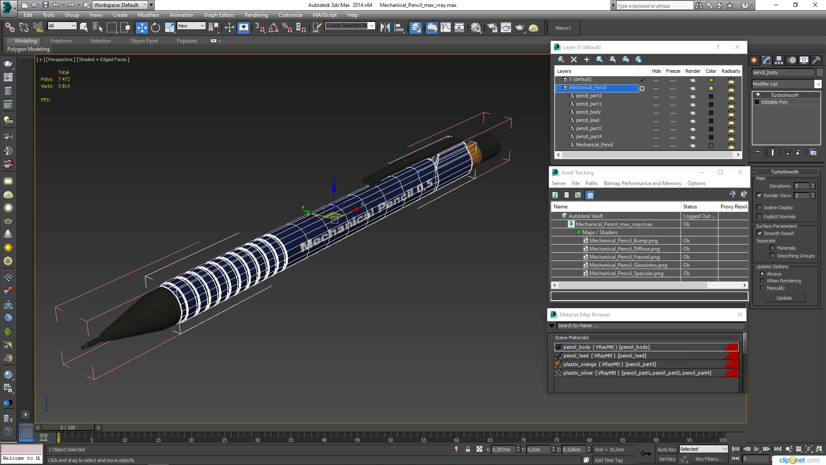Click the Pin Stack icon
The image size is (826, 465).
[758, 152]
